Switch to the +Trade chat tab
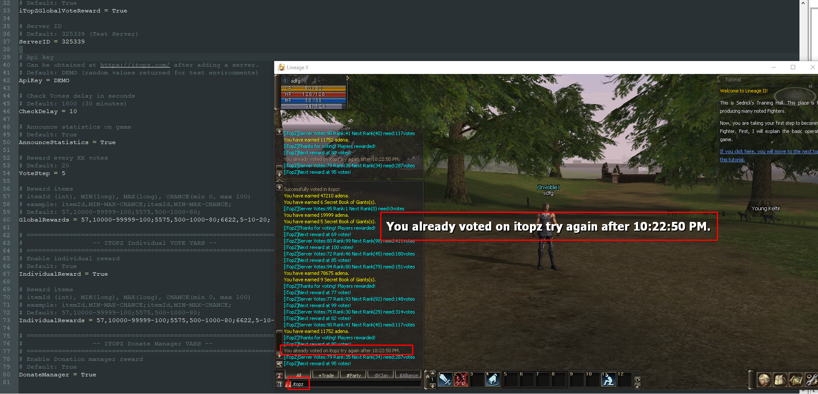Viewport: 818px width, 394px height. click(x=326, y=375)
